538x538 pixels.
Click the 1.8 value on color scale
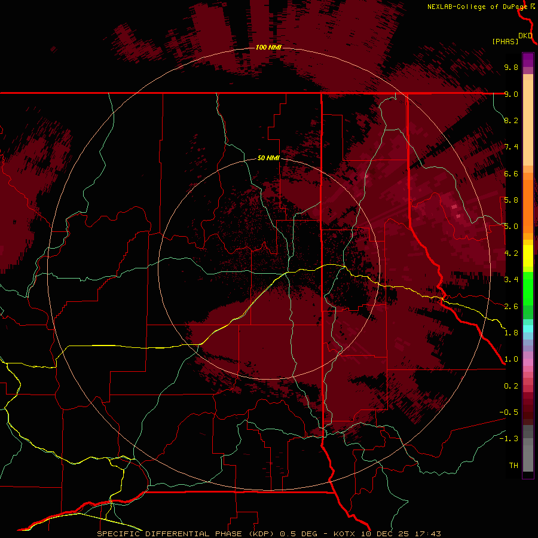pos(511,333)
